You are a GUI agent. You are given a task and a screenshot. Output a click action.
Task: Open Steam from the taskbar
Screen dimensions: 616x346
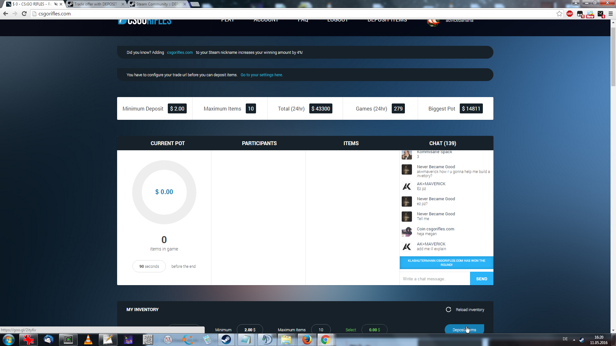226,340
